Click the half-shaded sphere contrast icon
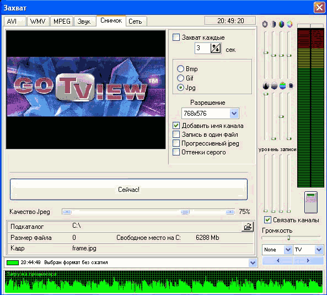Screen dimensions: 327x295 pos(273,24)
